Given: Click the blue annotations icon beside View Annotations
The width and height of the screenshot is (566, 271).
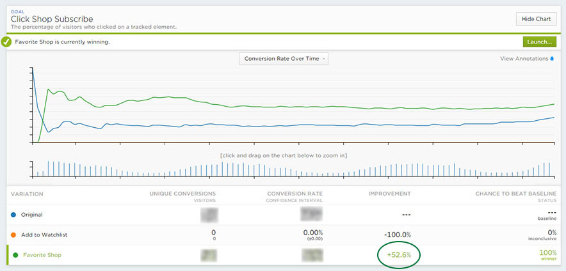Looking at the screenshot, I should [551, 59].
